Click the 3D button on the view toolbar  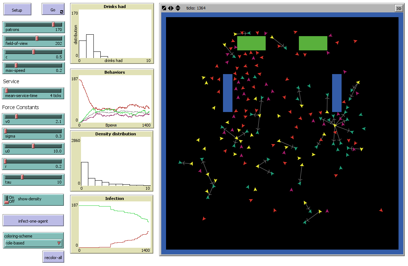(x=399, y=8)
